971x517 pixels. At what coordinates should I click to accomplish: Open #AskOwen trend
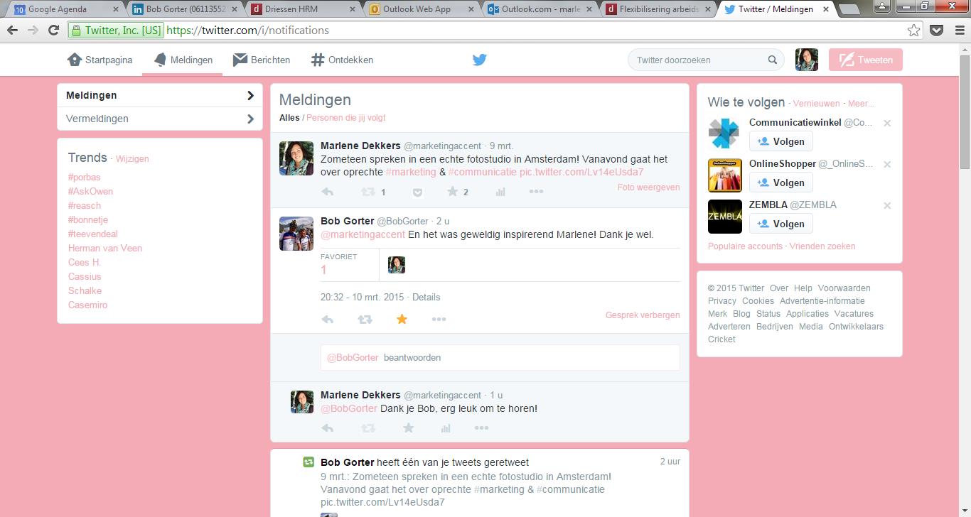click(x=90, y=191)
